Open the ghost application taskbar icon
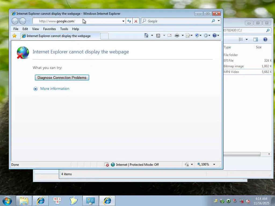The width and height of the screenshot is (275, 206). (74, 201)
